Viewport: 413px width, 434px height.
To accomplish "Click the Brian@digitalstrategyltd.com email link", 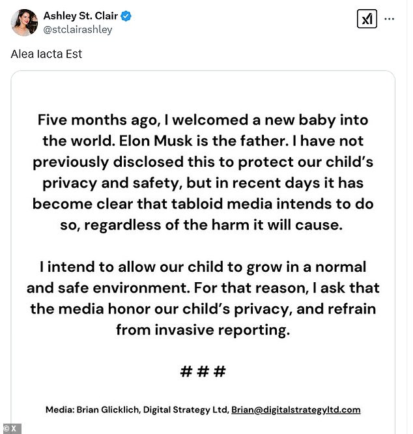I will [296, 410].
